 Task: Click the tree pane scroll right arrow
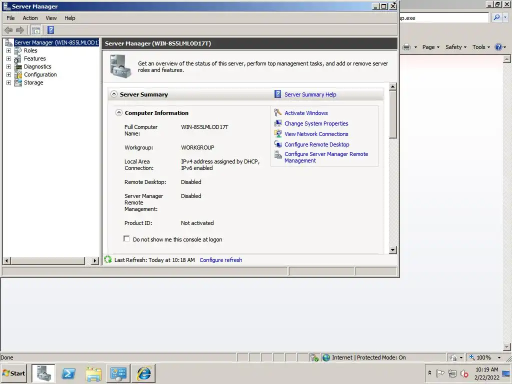94,260
